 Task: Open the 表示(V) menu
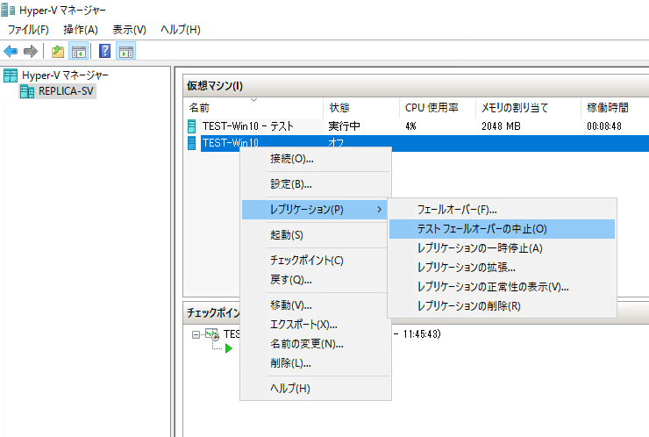(x=129, y=30)
